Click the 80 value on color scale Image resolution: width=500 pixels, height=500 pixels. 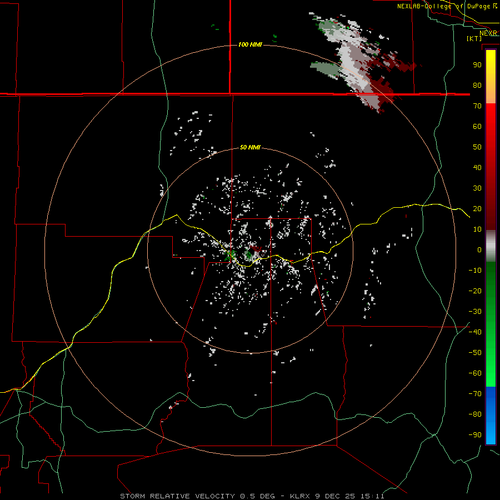(x=477, y=86)
